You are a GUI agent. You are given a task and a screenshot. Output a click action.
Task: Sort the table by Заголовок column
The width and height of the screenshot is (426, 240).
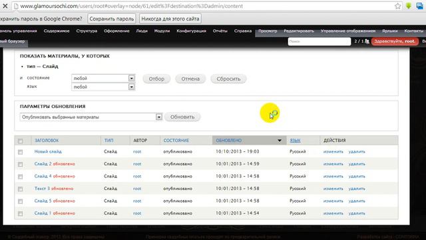tap(47, 141)
